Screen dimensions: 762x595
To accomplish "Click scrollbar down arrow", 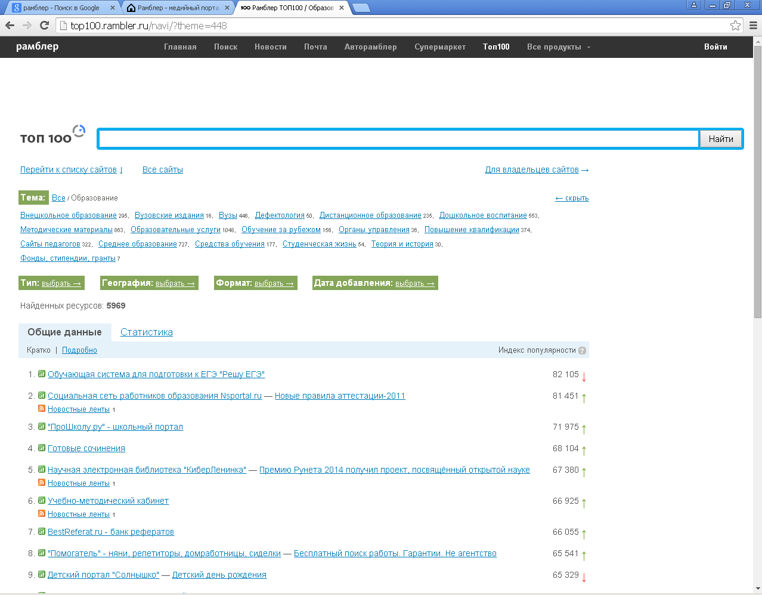I will pos(757,589).
